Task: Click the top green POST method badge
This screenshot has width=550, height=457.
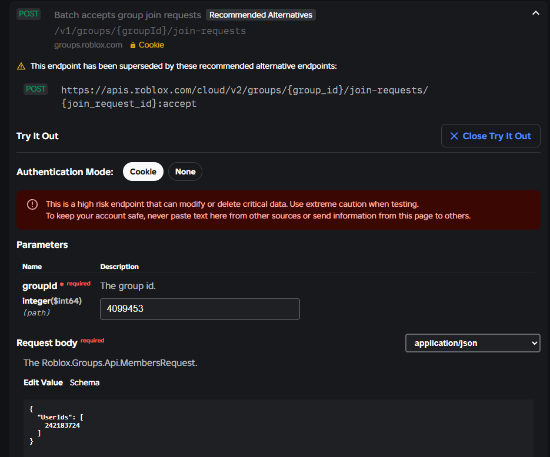Action: [x=28, y=14]
